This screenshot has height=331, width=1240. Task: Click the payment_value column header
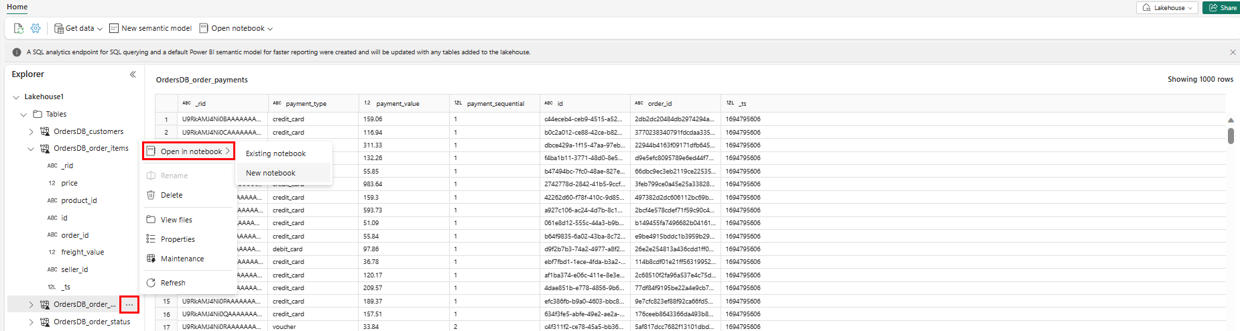[x=404, y=103]
